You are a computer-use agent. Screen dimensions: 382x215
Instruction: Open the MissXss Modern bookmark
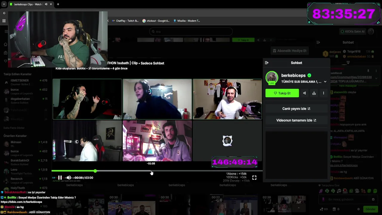pyautogui.click(x=187, y=21)
